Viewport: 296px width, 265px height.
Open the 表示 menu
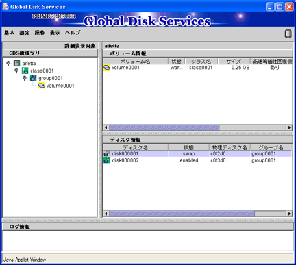pos(55,33)
